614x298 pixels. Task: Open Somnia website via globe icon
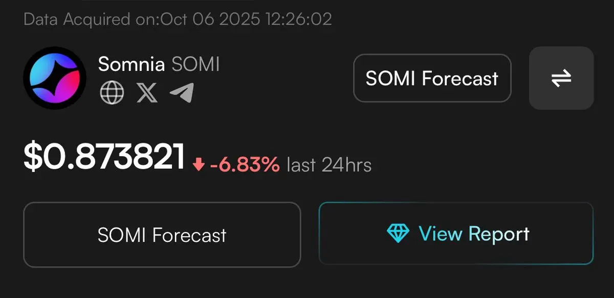pyautogui.click(x=112, y=93)
